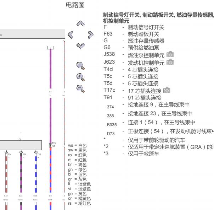The width and height of the screenshot is (214, 210).
Task: Click the T17c pin 15 connector symbol
Action: tap(51, 145)
